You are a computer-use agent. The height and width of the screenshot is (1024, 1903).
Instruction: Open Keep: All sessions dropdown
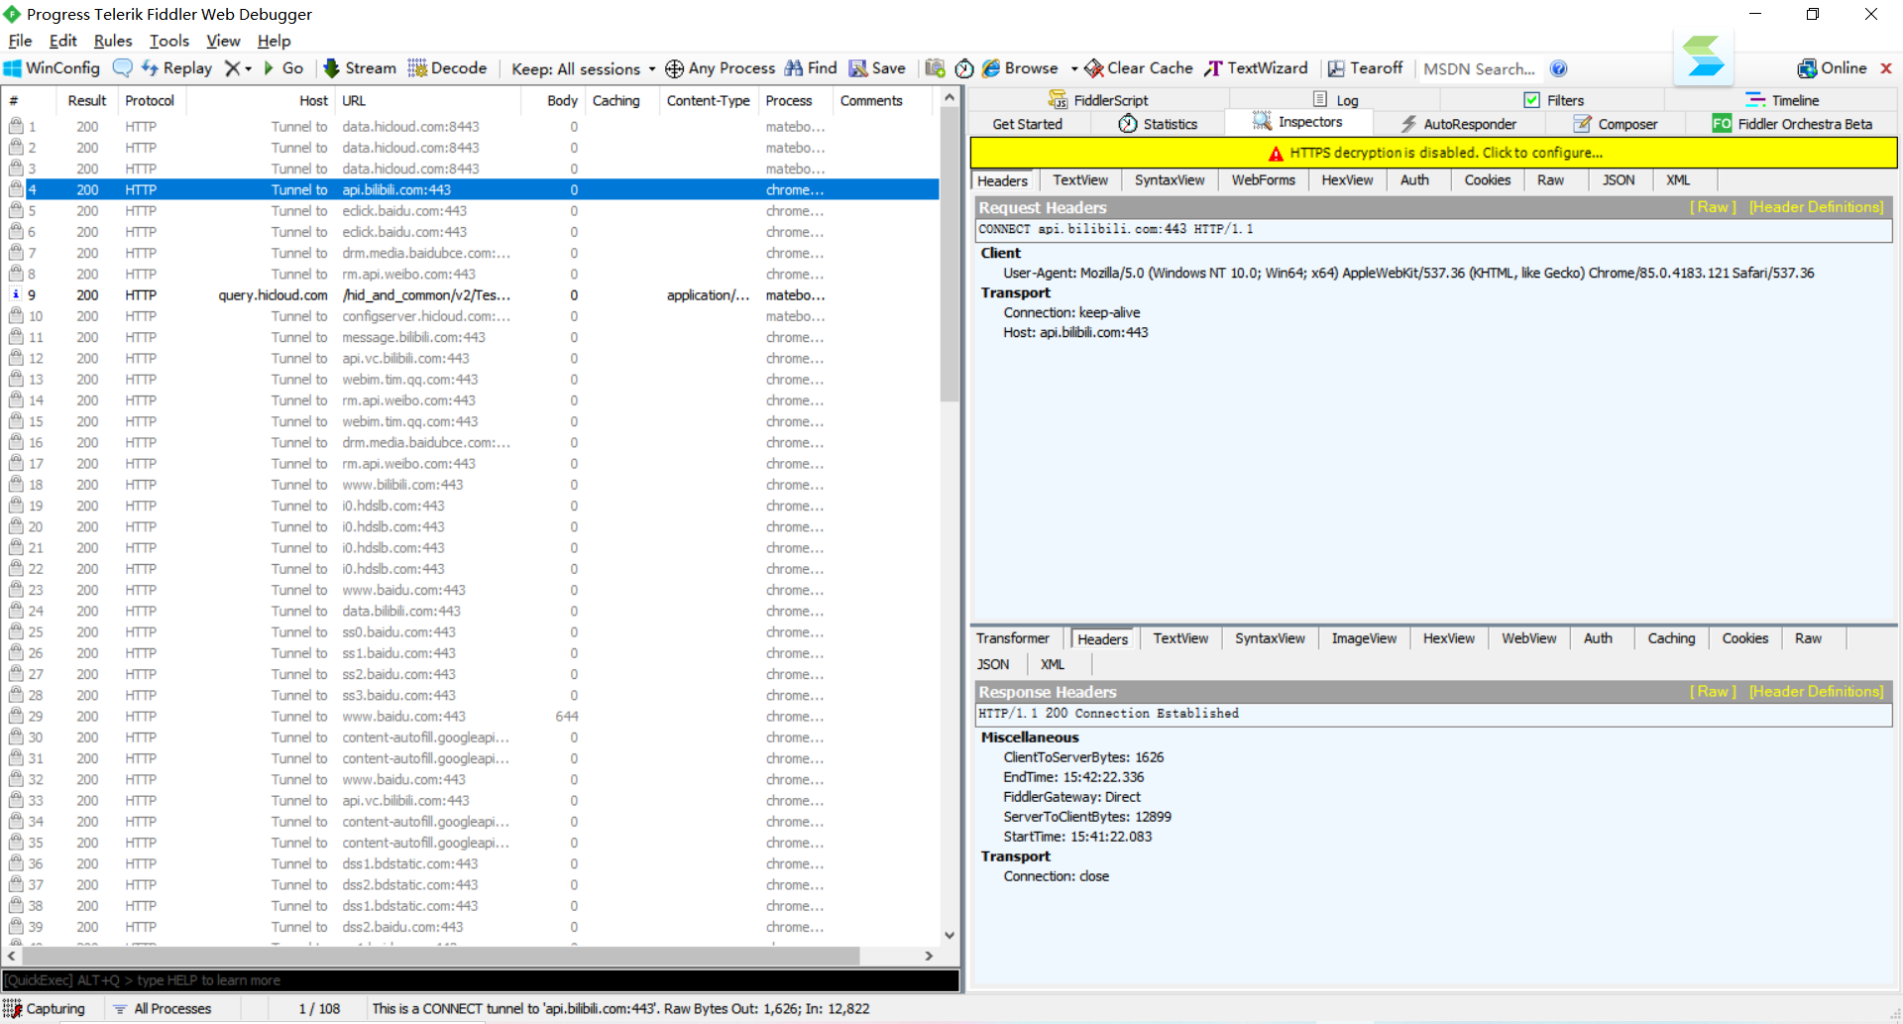pos(583,68)
